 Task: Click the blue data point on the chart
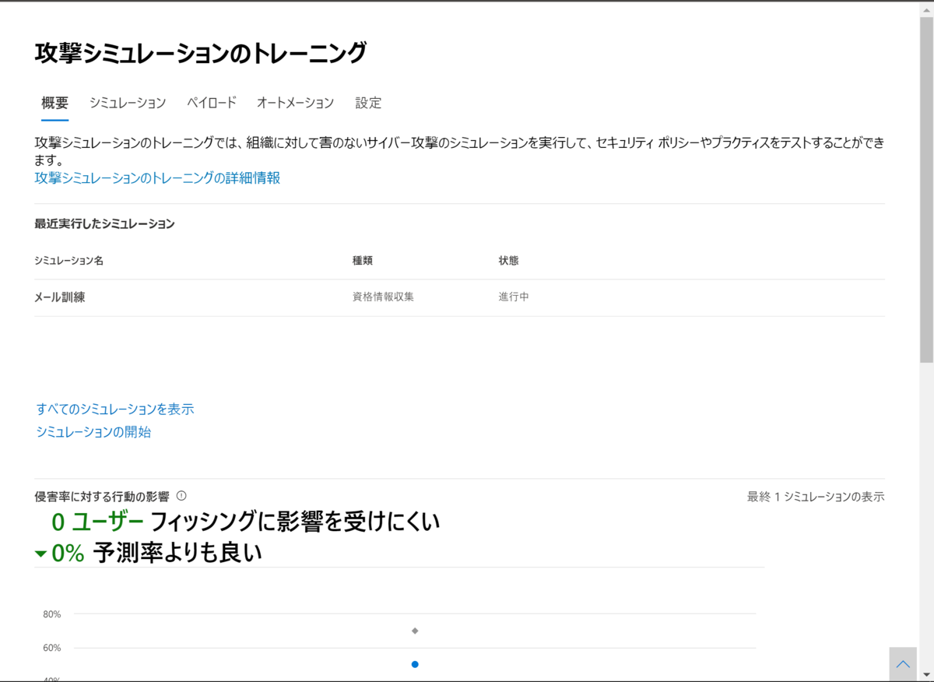point(415,664)
